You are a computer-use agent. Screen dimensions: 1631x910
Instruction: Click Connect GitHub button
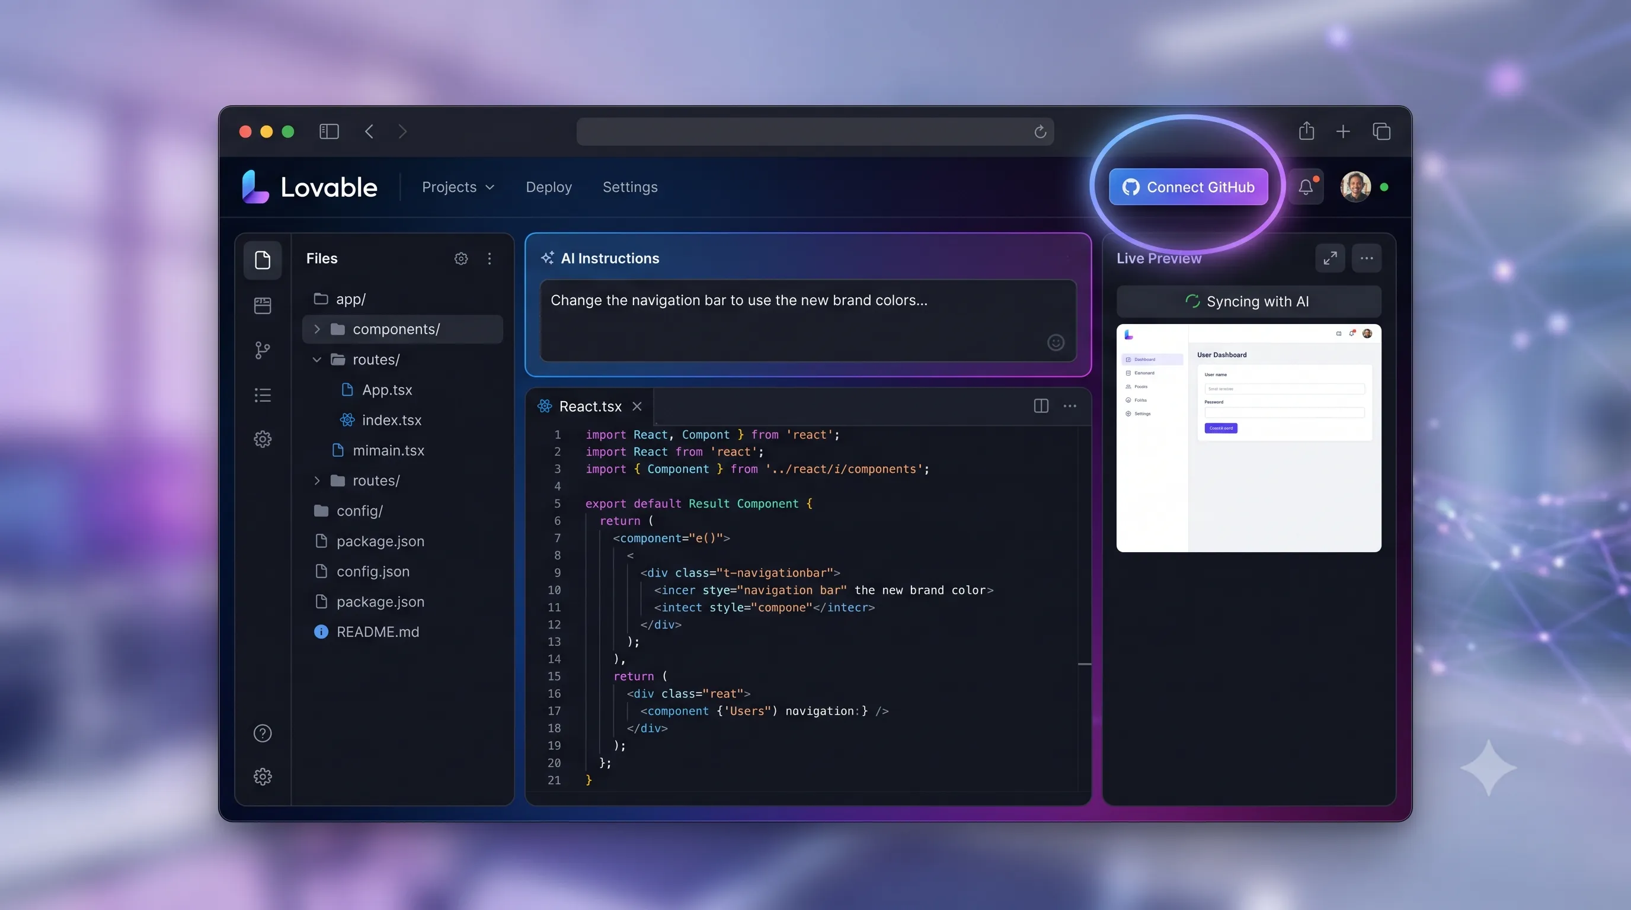[1188, 187]
